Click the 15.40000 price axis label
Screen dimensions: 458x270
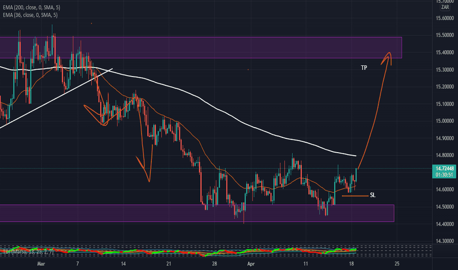[445, 53]
